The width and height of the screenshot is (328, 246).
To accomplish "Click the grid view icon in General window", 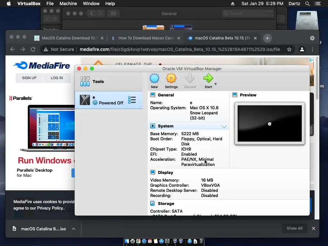I will click(x=113, y=13).
